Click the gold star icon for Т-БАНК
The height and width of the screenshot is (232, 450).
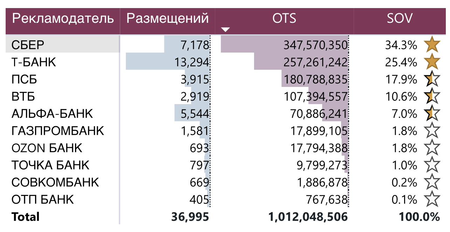[432, 62]
